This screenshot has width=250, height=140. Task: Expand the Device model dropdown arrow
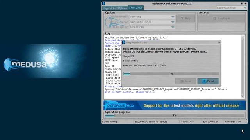(x=173, y=22)
